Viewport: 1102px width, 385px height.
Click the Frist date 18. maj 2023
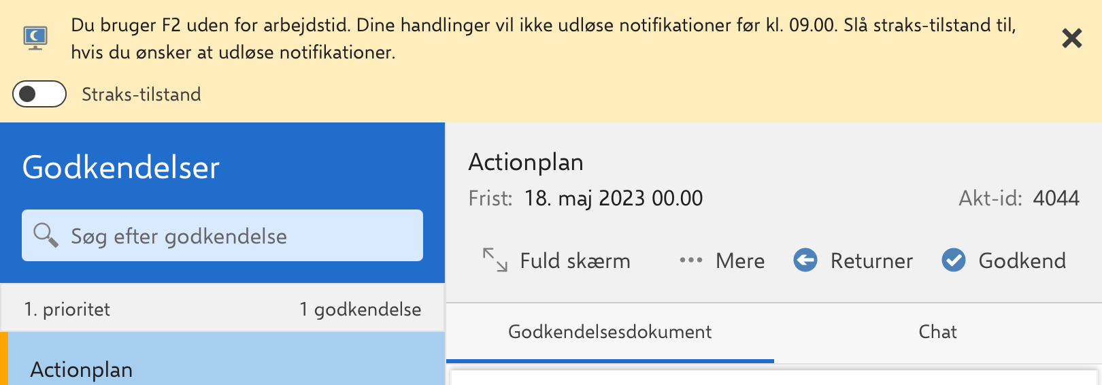[x=613, y=198]
